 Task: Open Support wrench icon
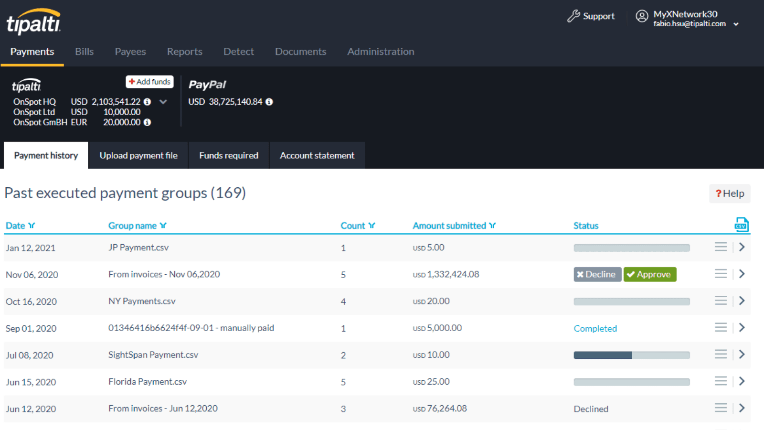[573, 16]
